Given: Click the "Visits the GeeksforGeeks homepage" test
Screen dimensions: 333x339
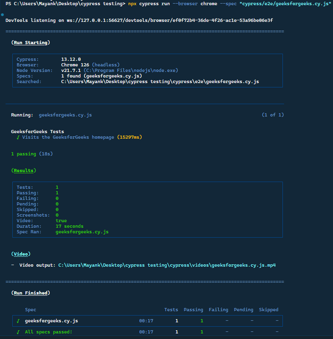Looking at the screenshot, I should (68, 137).
